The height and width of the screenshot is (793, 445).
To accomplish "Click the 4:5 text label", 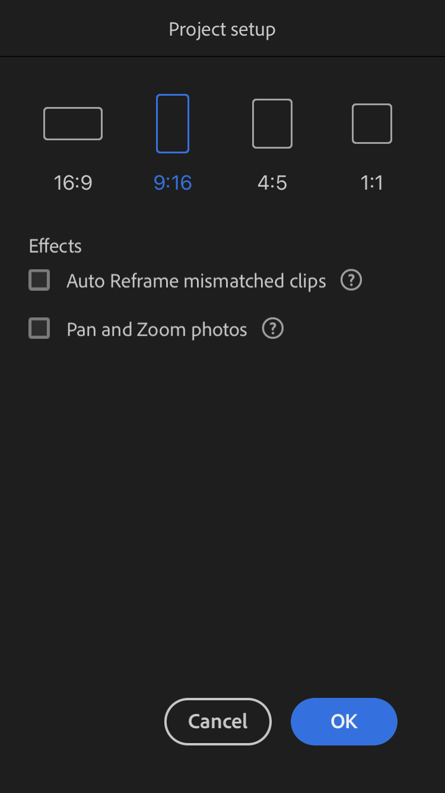I will click(272, 182).
